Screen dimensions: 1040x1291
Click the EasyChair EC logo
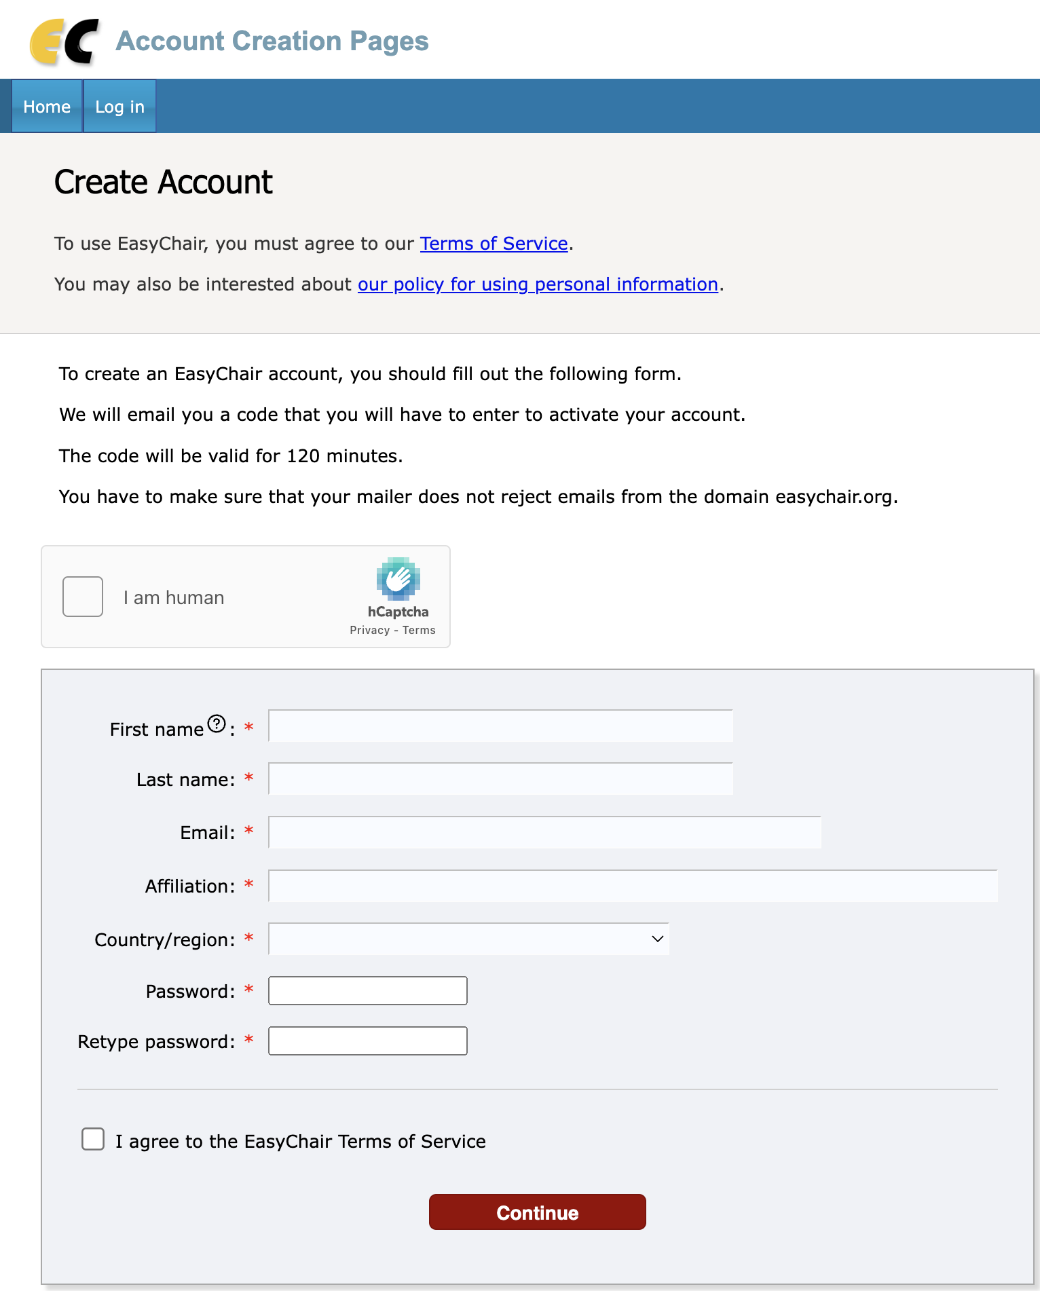(64, 41)
